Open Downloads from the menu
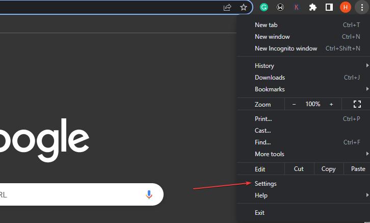Image resolution: width=370 pixels, height=223 pixels. click(x=270, y=78)
